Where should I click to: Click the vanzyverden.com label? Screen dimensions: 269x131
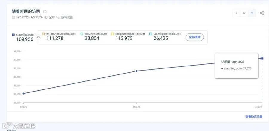click(x=96, y=34)
